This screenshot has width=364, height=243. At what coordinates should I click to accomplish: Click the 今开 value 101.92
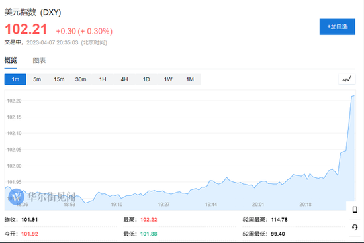[x=30, y=234]
